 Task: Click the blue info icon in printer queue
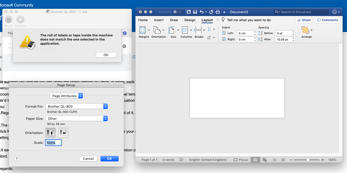point(125,33)
